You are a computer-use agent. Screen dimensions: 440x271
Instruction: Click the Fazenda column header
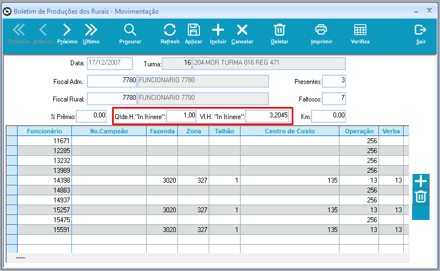[x=162, y=131]
